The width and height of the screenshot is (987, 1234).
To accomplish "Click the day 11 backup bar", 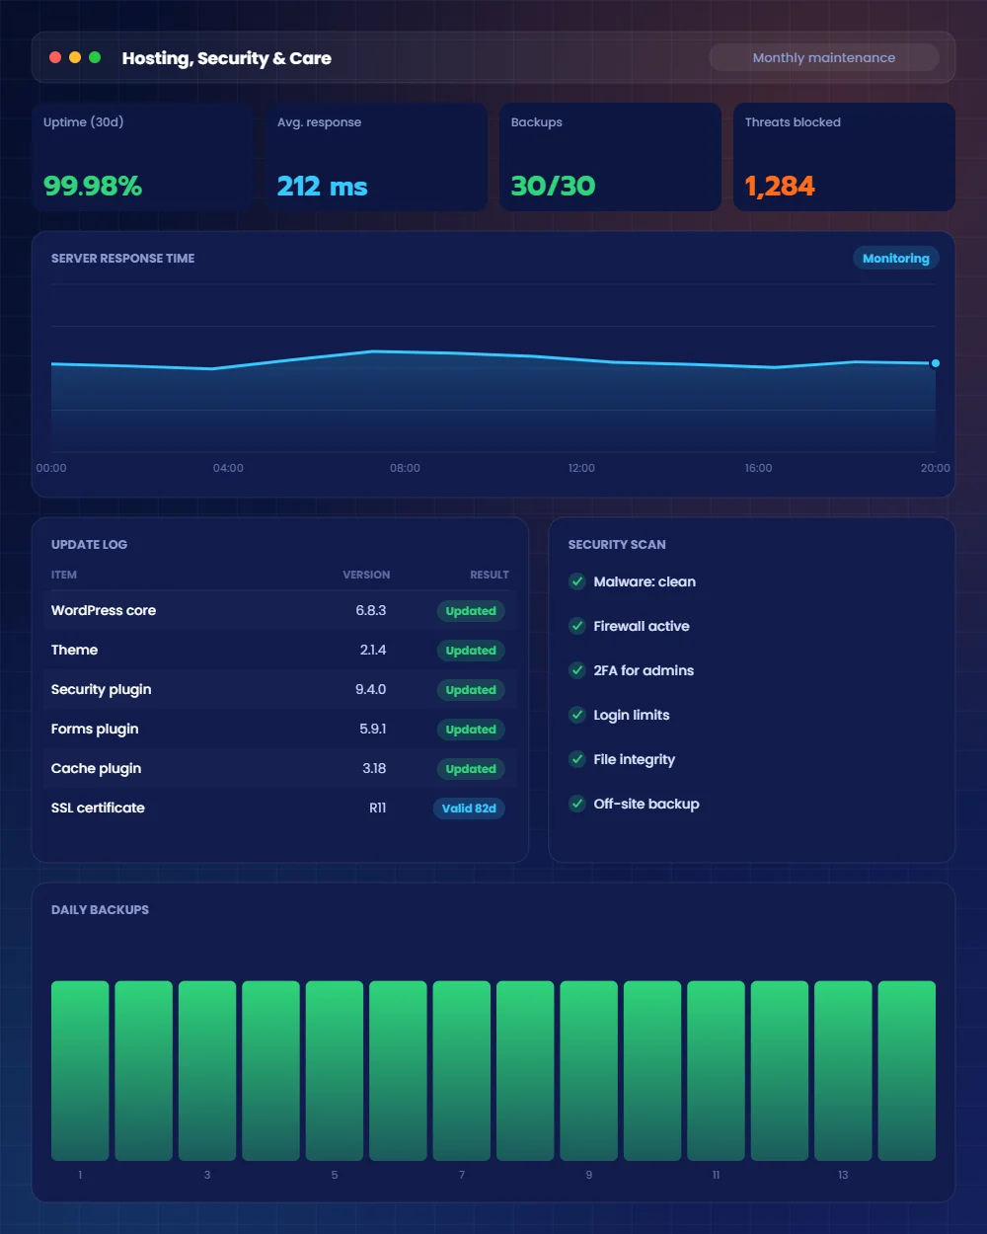I will (x=716, y=1071).
